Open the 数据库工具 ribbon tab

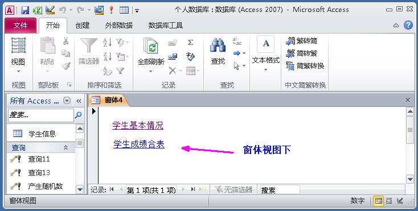[x=165, y=26]
